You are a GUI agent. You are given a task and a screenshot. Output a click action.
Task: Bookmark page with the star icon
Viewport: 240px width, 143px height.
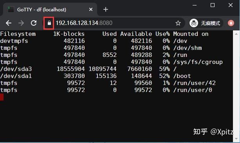(178, 23)
